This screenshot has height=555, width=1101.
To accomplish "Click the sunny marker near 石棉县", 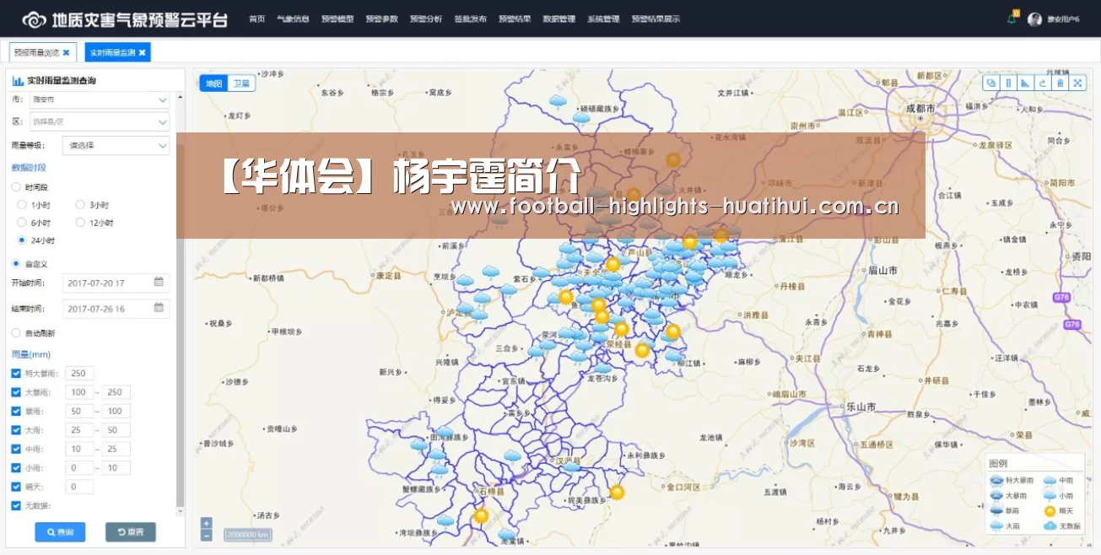I will pos(481,515).
